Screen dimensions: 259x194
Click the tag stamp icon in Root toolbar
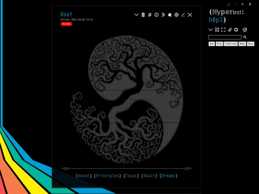(x=170, y=15)
